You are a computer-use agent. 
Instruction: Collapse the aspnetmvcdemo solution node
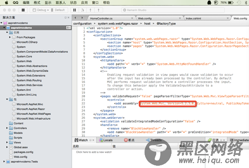(1, 23)
